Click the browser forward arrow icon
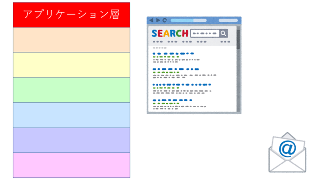The height and width of the screenshot is (182, 324). [x=158, y=20]
